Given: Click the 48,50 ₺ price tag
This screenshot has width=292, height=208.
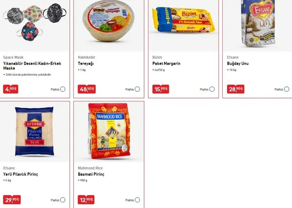Looking at the screenshot, I should tap(87, 89).
